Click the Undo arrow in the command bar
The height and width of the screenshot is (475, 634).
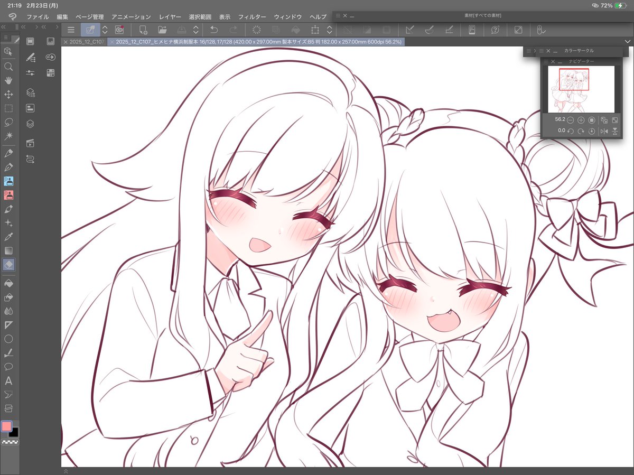click(x=213, y=30)
